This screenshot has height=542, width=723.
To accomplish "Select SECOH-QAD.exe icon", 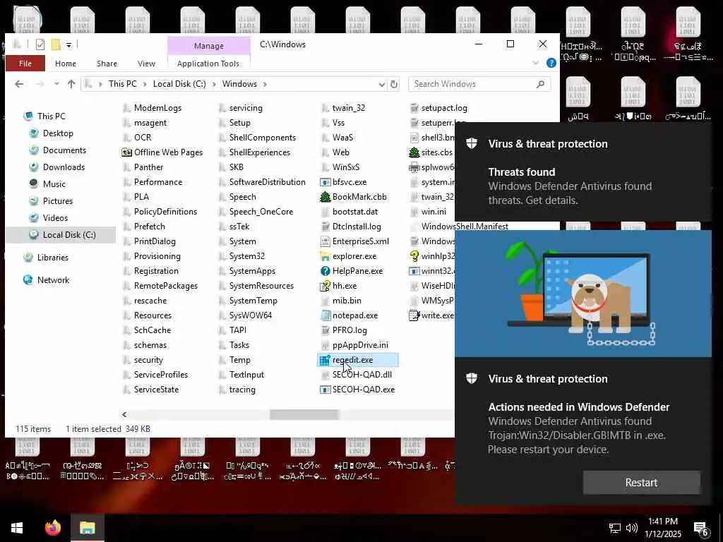I will click(325, 390).
